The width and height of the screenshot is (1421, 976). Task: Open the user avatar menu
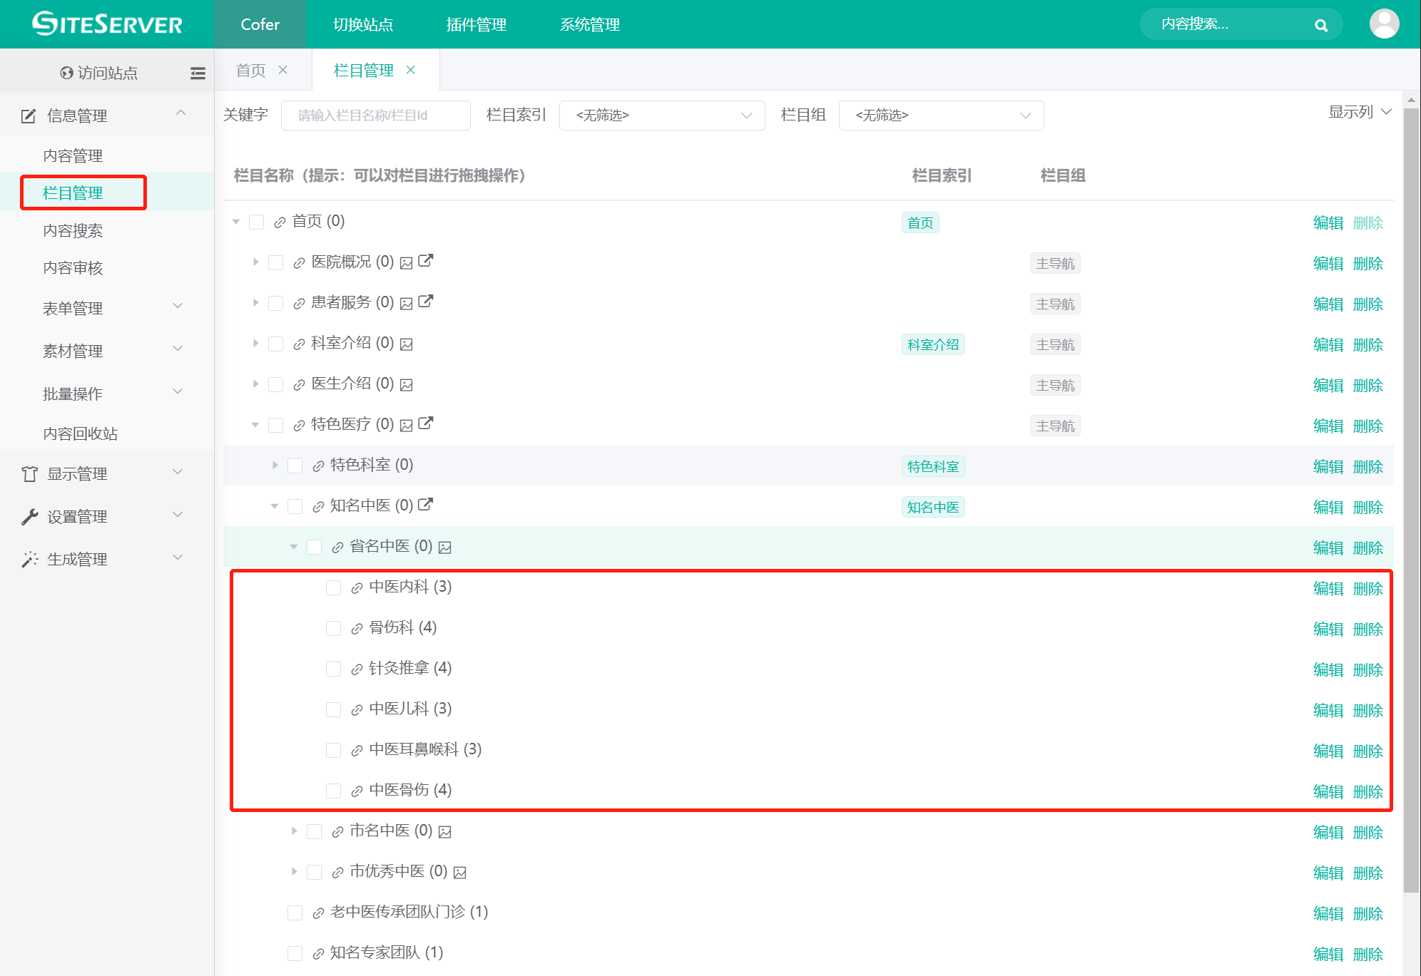(1383, 24)
